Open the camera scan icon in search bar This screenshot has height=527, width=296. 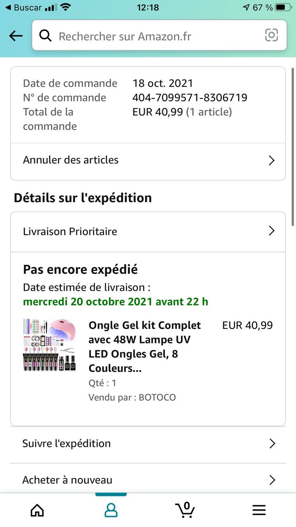pos(271,35)
